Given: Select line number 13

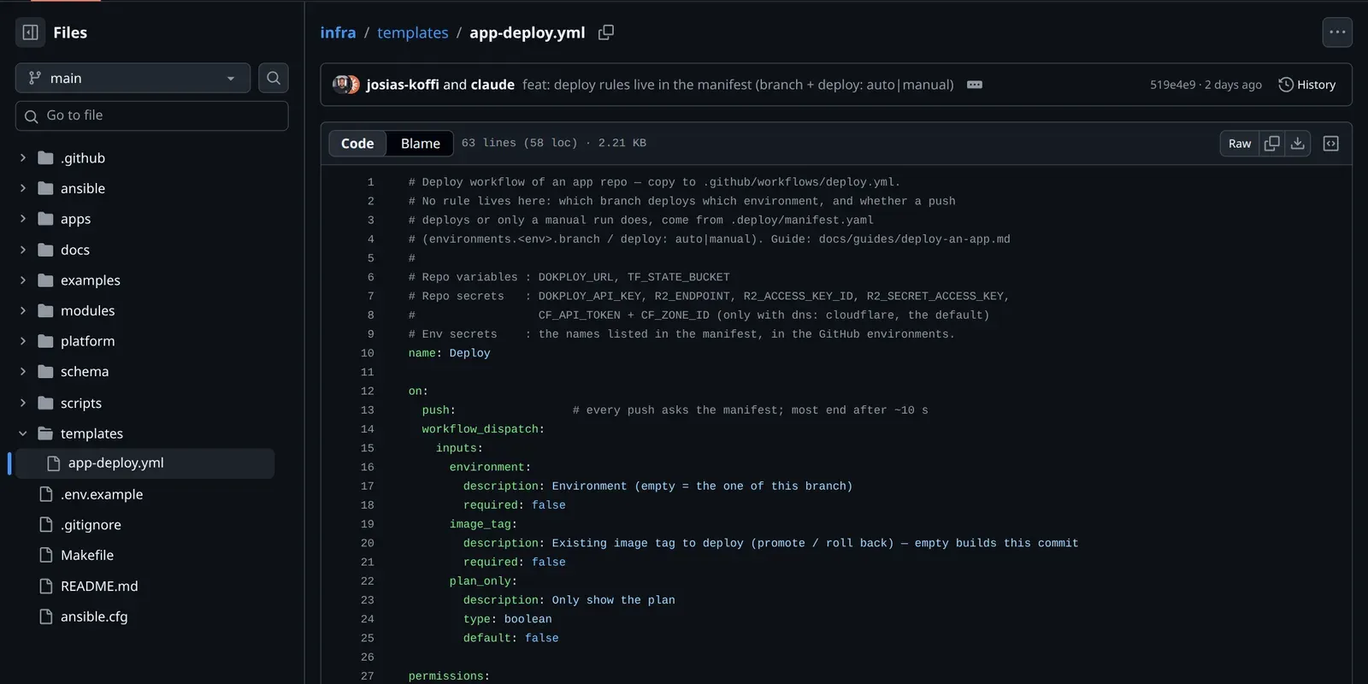Looking at the screenshot, I should tap(367, 410).
